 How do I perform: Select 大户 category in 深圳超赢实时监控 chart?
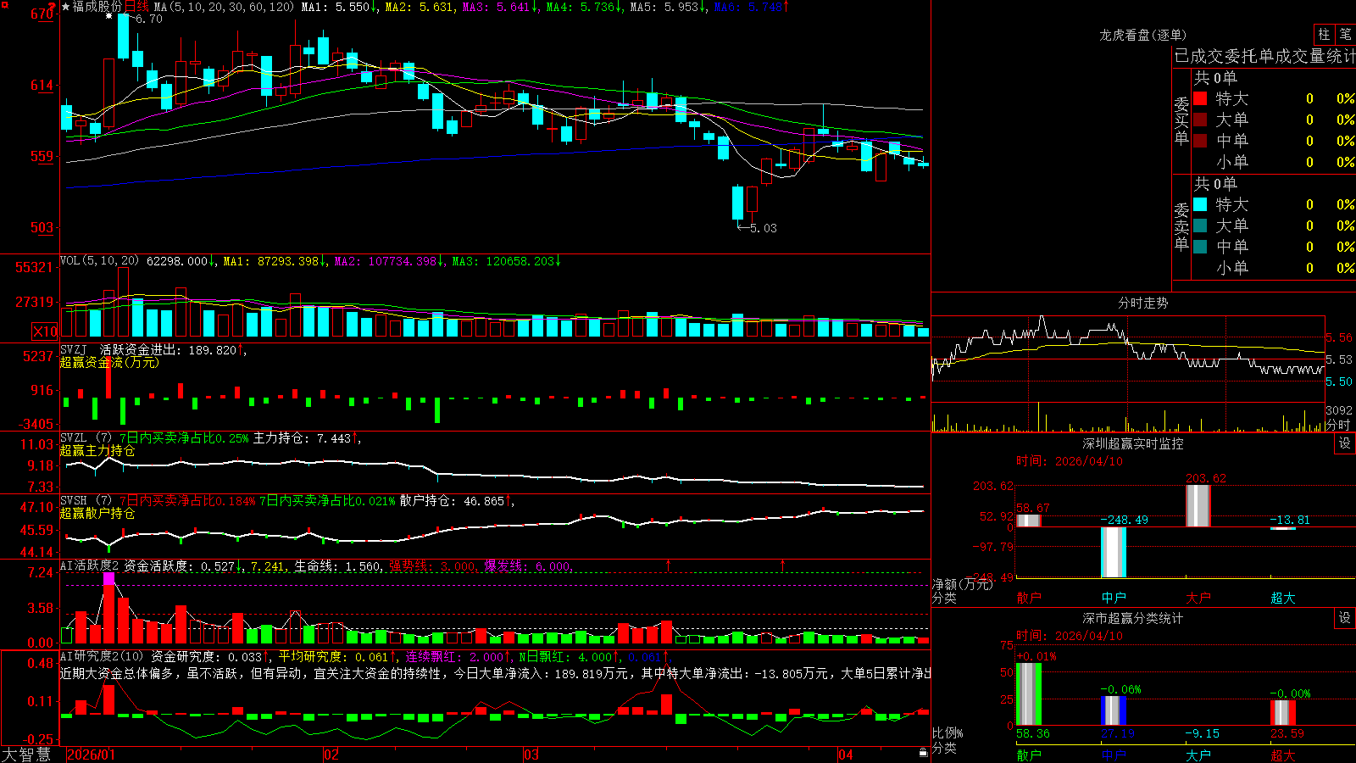click(1198, 598)
